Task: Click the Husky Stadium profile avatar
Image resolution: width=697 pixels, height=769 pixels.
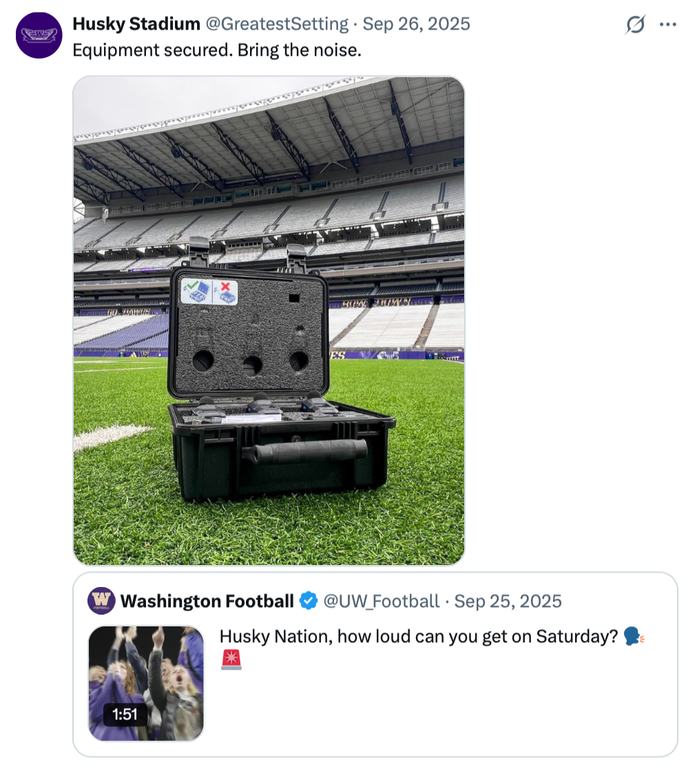Action: click(x=39, y=35)
